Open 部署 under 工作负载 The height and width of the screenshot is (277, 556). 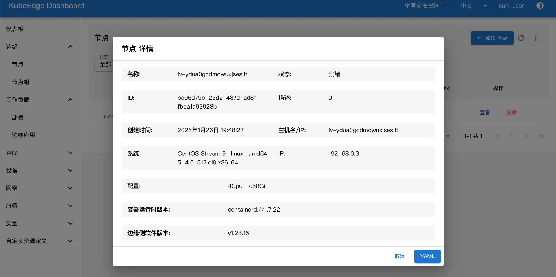click(18, 117)
